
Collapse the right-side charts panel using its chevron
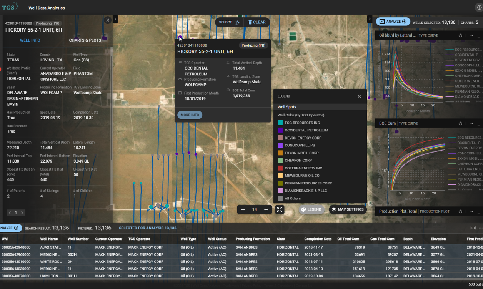pos(370,18)
